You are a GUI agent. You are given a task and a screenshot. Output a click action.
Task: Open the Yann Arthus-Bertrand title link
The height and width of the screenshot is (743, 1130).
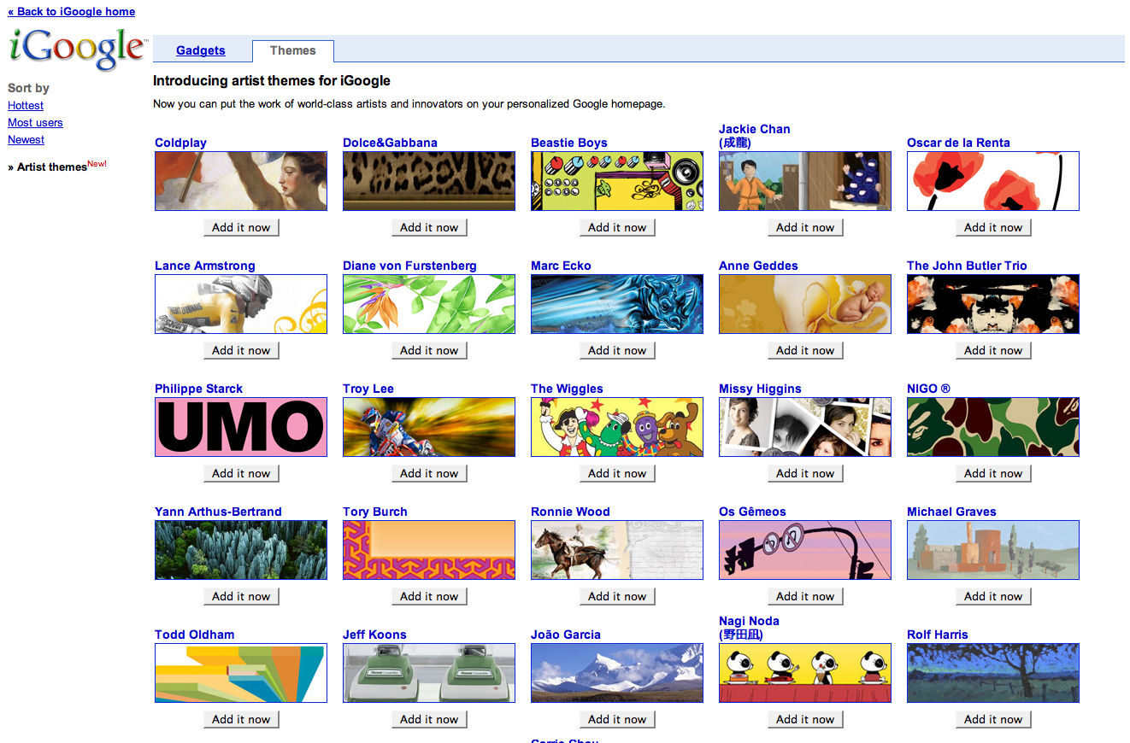[218, 512]
